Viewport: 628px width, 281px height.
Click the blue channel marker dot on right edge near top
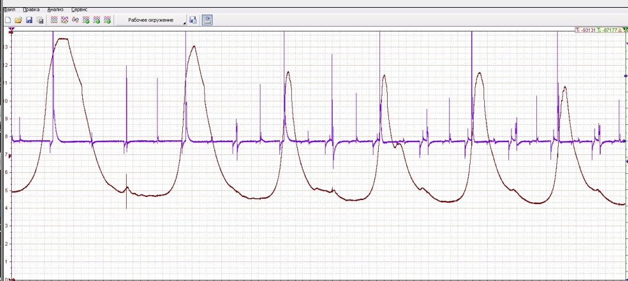pos(626,76)
